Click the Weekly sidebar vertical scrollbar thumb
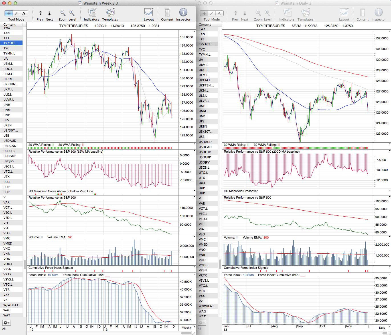 pos(25,264)
